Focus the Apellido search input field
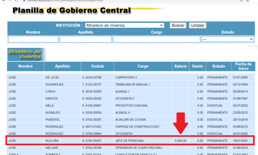The height and width of the screenshot is (155, 258). coord(86,39)
